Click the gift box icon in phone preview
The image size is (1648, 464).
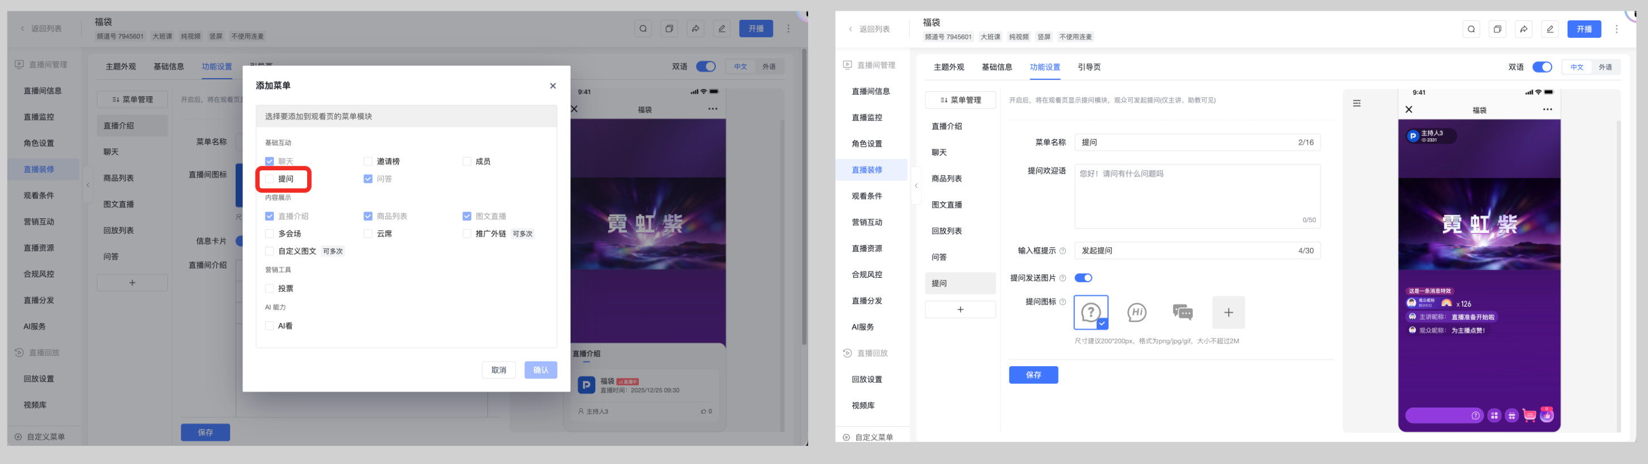(x=1512, y=415)
